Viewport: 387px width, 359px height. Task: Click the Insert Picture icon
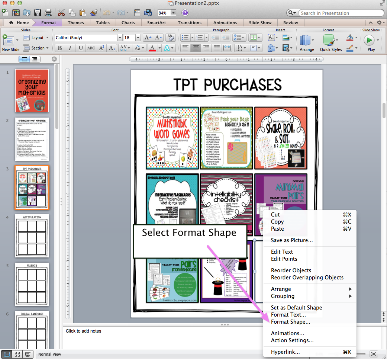pyautogui.click(x=286, y=38)
